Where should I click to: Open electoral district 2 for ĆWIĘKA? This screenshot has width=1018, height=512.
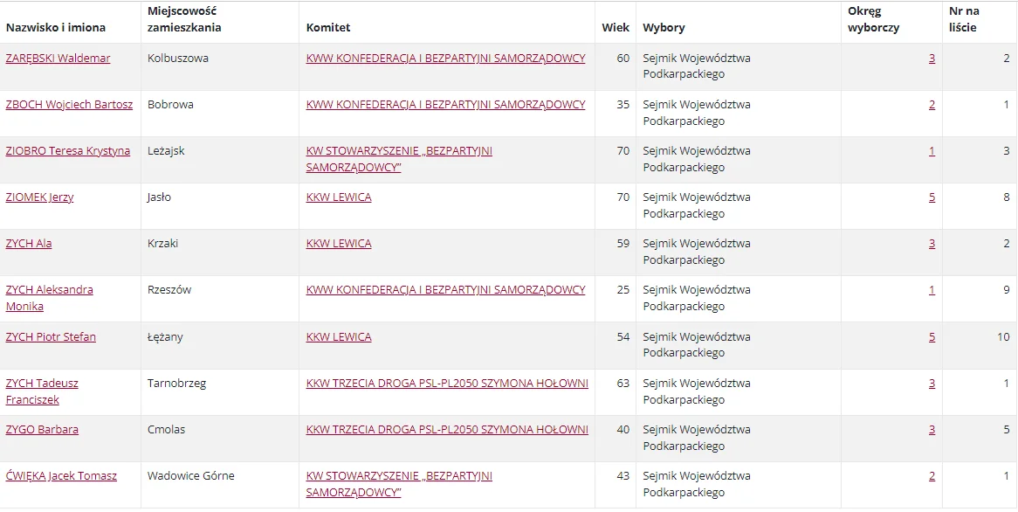coord(932,475)
